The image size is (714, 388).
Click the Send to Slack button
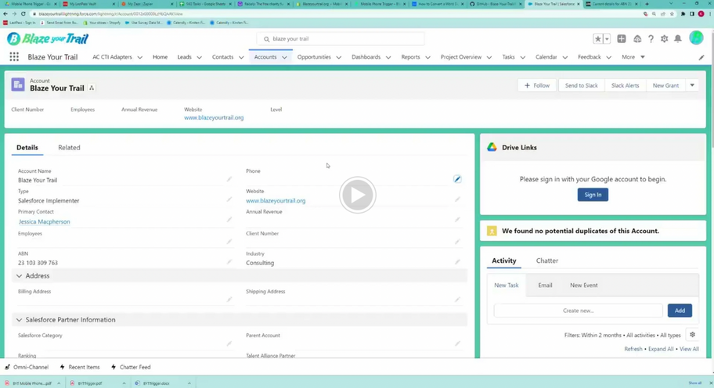tap(581, 85)
